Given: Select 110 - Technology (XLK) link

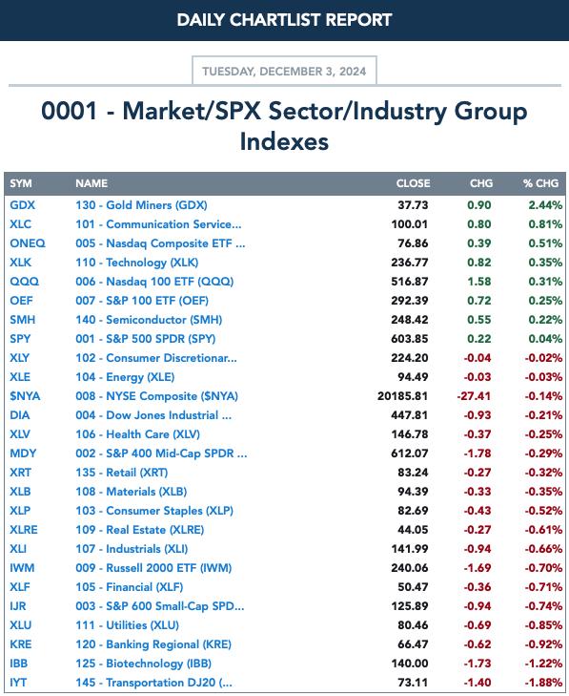Looking at the screenshot, I should (137, 263).
